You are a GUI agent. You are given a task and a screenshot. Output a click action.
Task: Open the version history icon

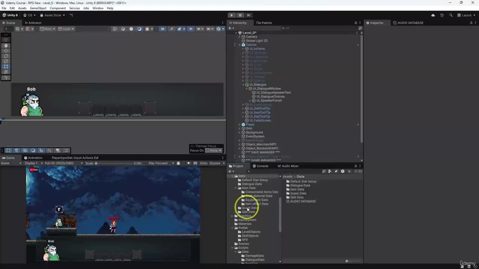[x=442, y=15]
